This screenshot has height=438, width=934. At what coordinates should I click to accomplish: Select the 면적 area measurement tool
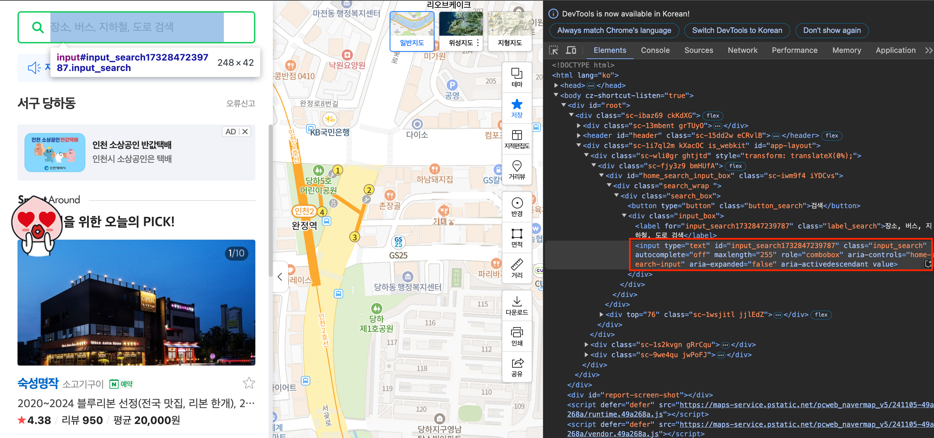tap(516, 238)
